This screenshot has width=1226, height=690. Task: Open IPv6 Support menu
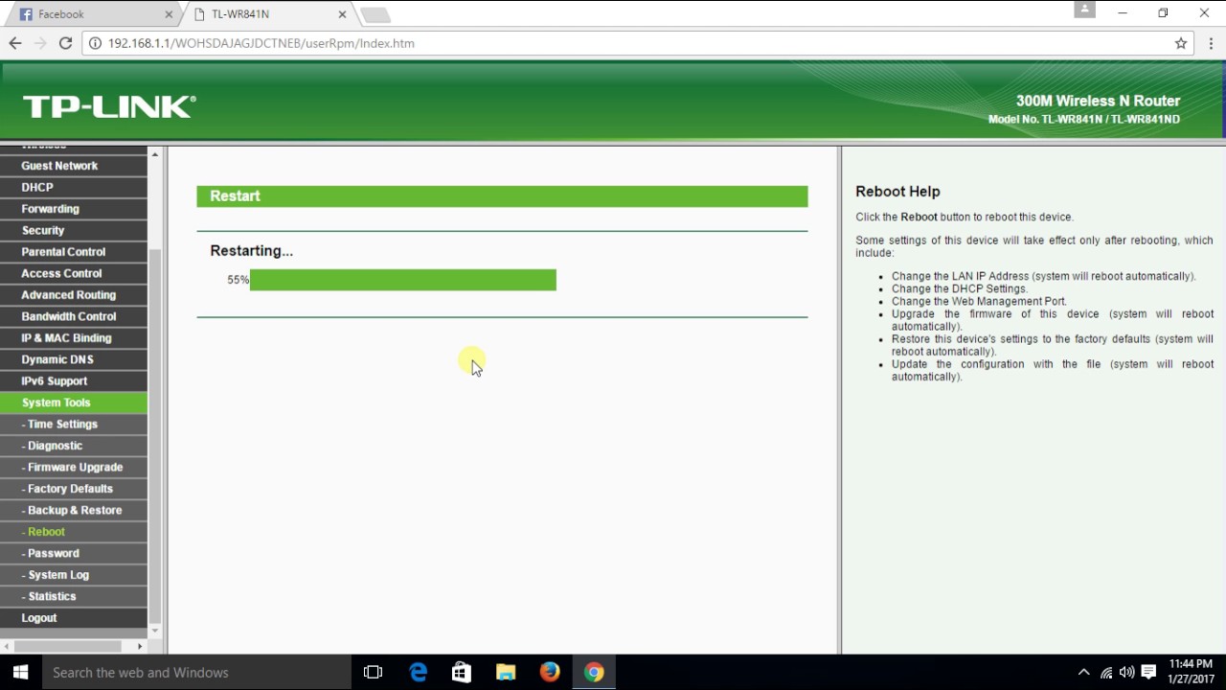(74, 381)
